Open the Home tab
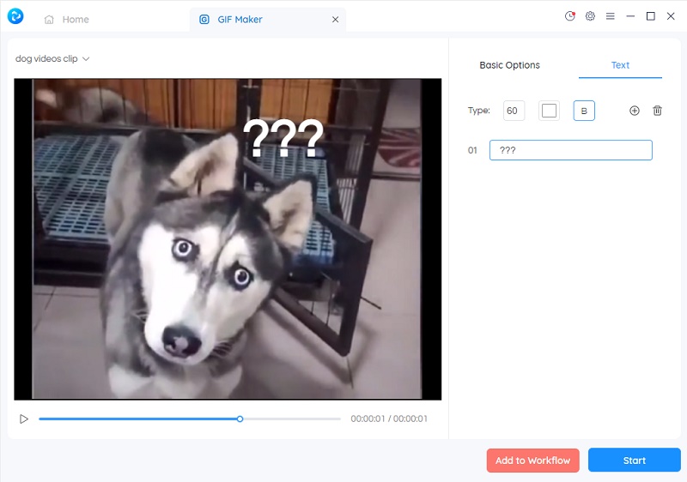This screenshot has width=687, height=482. click(67, 19)
